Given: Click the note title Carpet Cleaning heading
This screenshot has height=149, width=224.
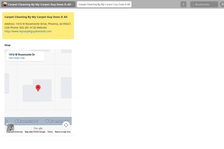Looking at the screenshot, I should pos(36,17).
